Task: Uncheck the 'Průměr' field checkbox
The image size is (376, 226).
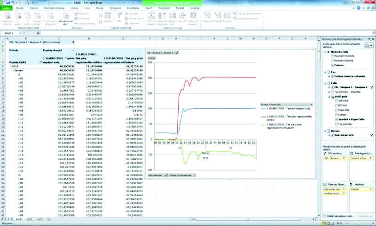Action: 332,65
